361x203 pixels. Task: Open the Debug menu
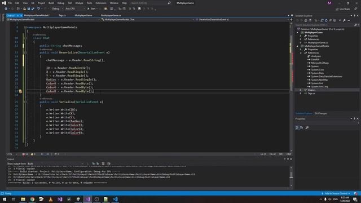(61, 3)
